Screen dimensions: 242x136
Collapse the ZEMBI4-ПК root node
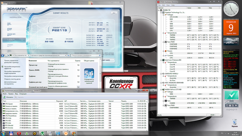coord(159,10)
